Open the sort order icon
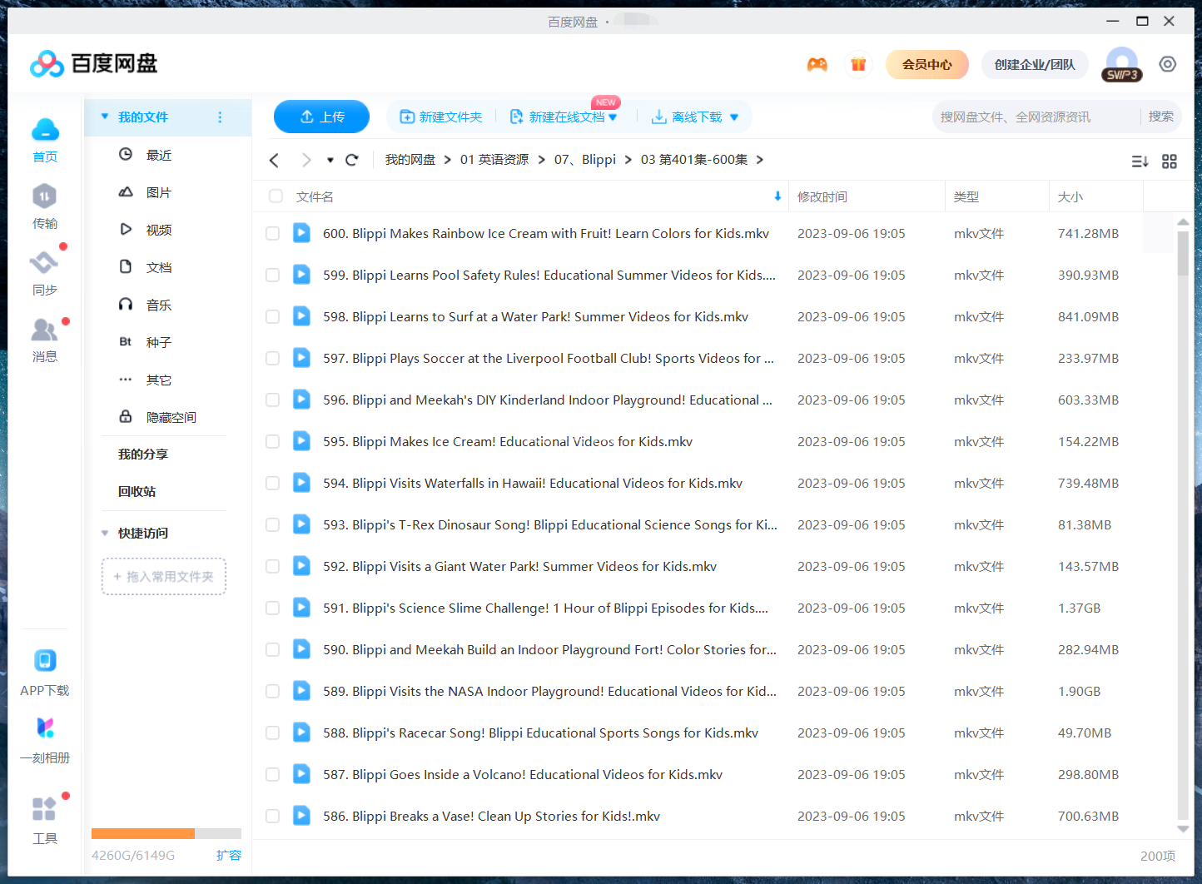This screenshot has height=884, width=1202. [1140, 161]
